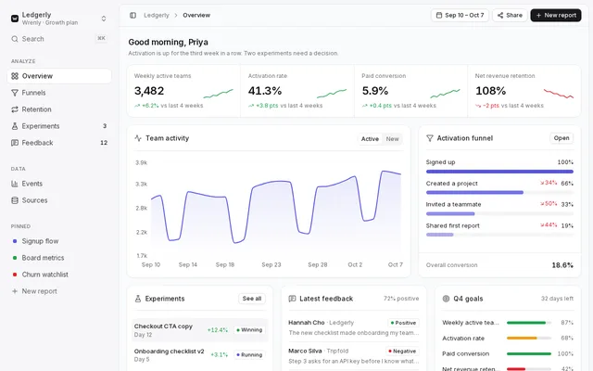
Task: Click the Weekly active teams card
Action: (183, 91)
